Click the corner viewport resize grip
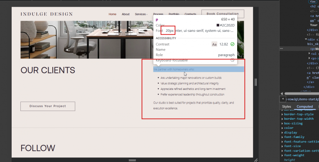Image resolution: width=319 pixels, height=162 pixels. [x=256, y=160]
